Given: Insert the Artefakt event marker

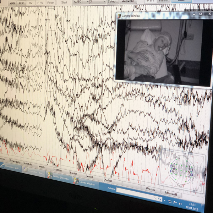Looking at the screenshot, I should (x=30, y=164).
